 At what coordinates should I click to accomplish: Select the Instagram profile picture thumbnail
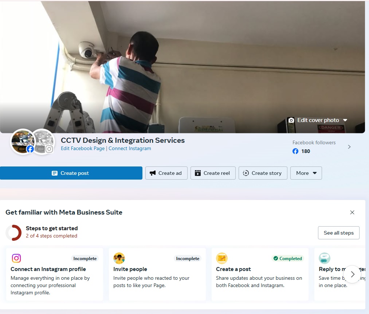click(44, 141)
